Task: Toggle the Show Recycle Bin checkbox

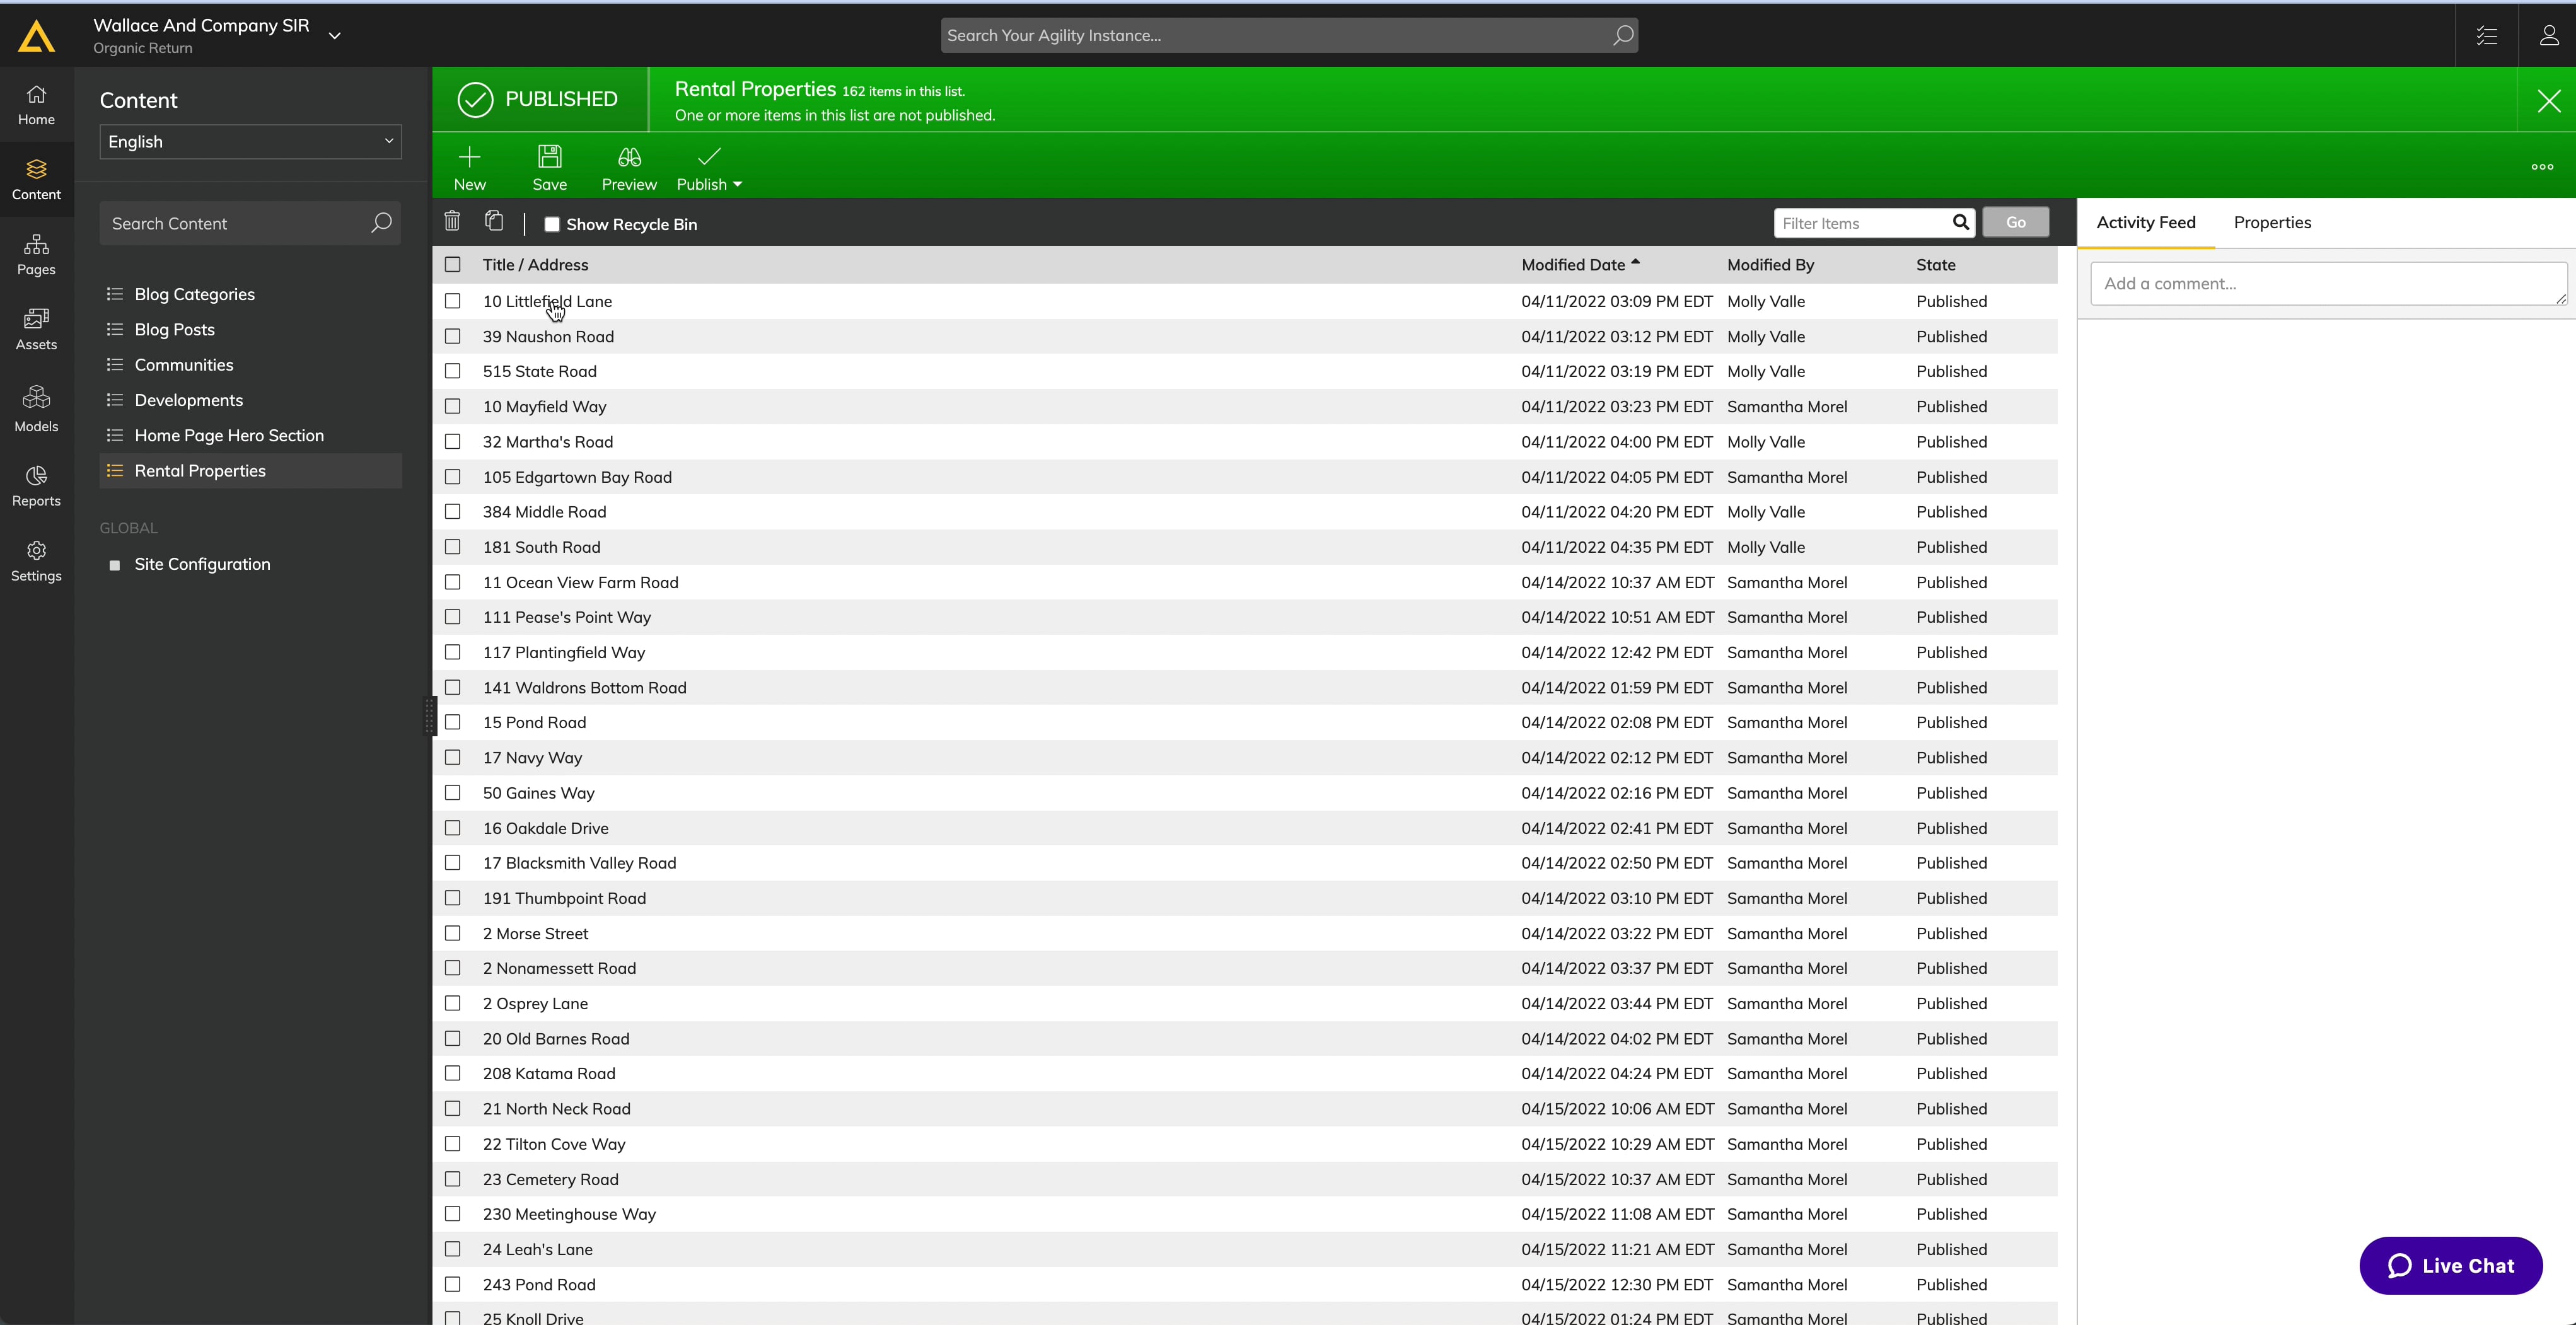Action: pyautogui.click(x=551, y=224)
